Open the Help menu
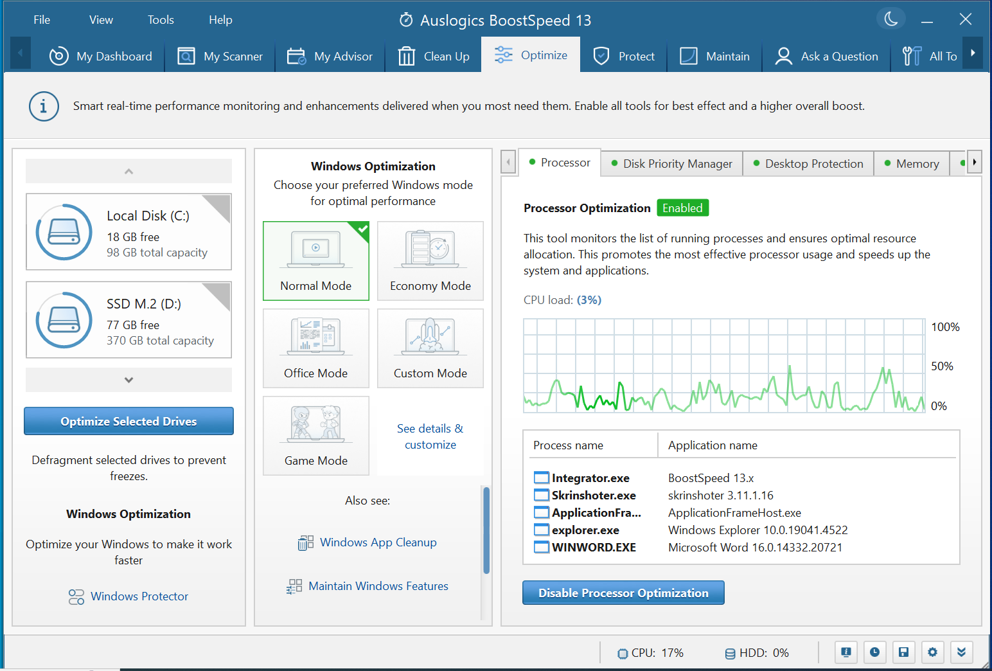Image resolution: width=992 pixels, height=671 pixels. point(220,20)
